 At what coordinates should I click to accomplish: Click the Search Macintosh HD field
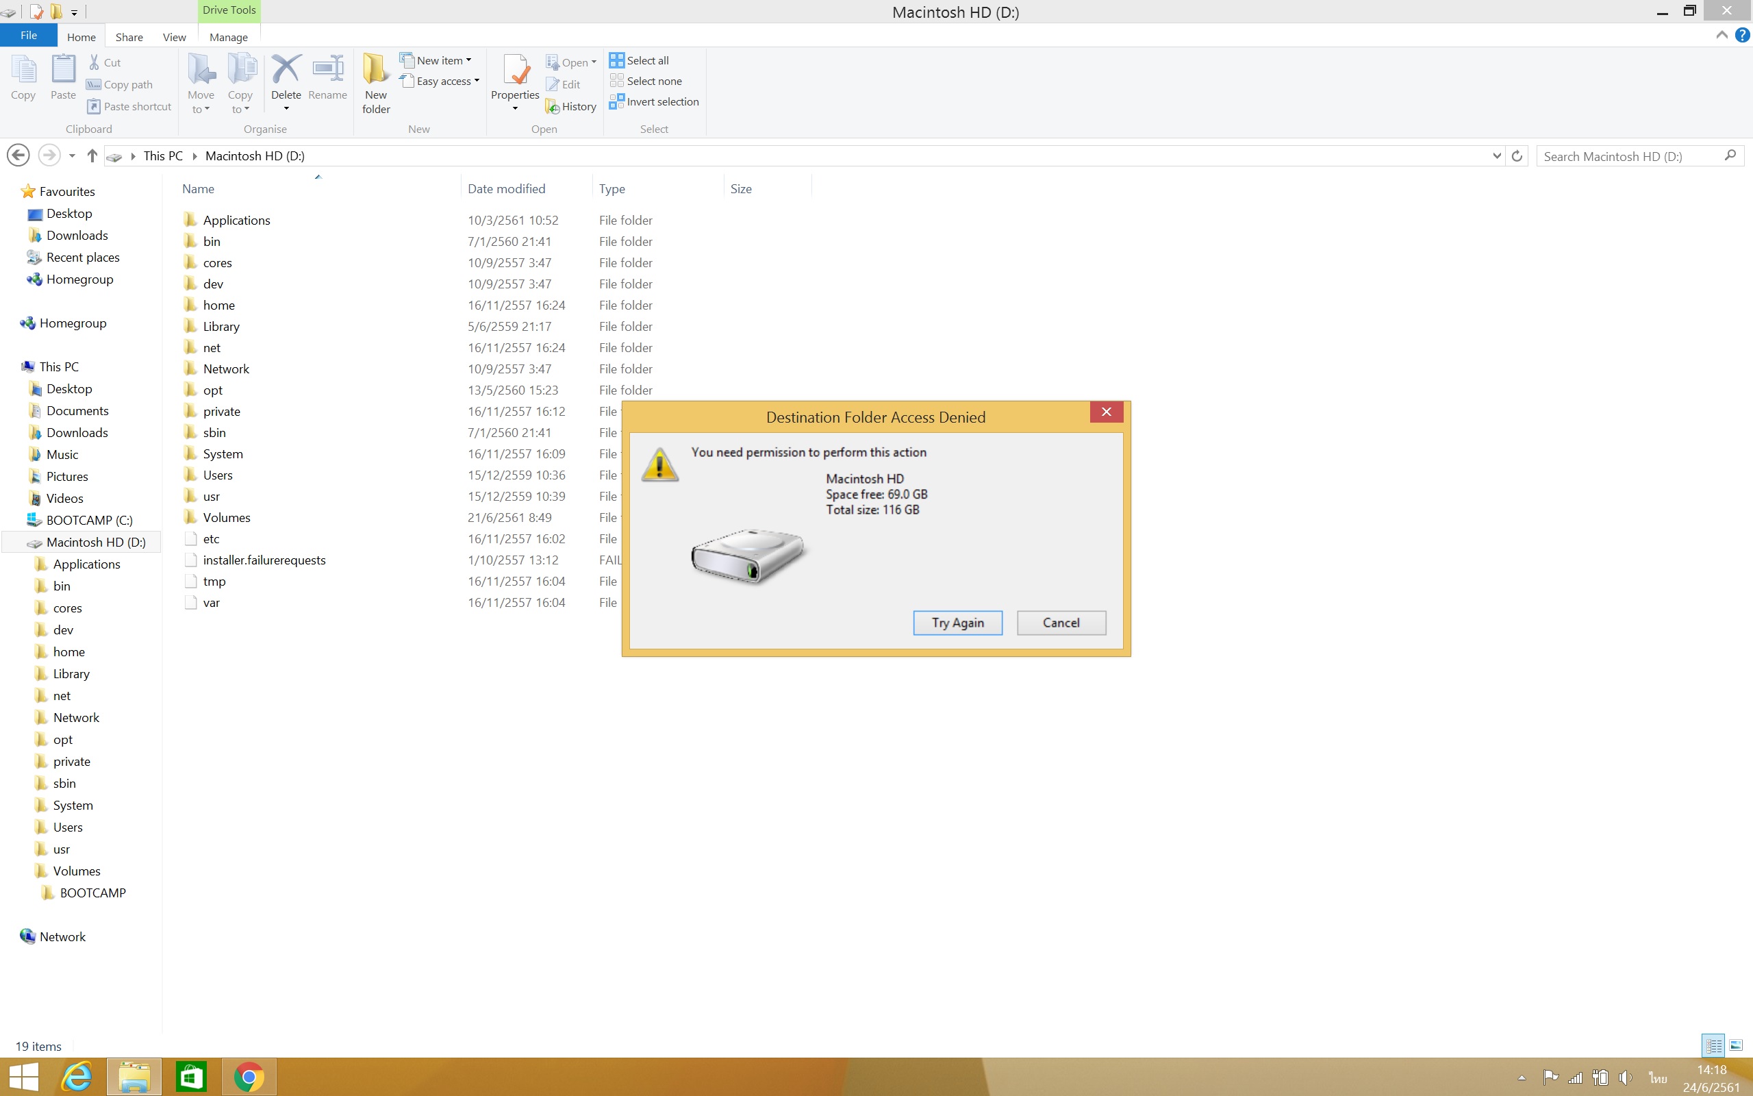[1630, 156]
